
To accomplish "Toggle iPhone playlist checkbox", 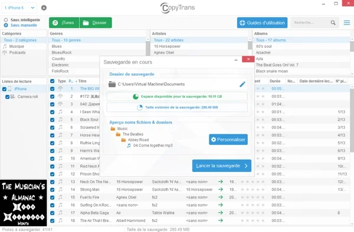I will coord(4,89).
